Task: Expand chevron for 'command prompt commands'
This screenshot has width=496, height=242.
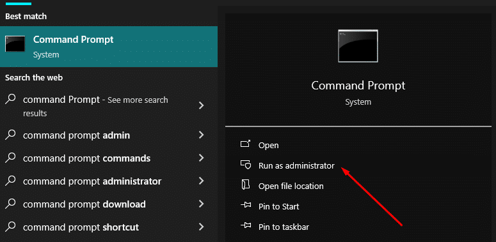Action: [201, 158]
